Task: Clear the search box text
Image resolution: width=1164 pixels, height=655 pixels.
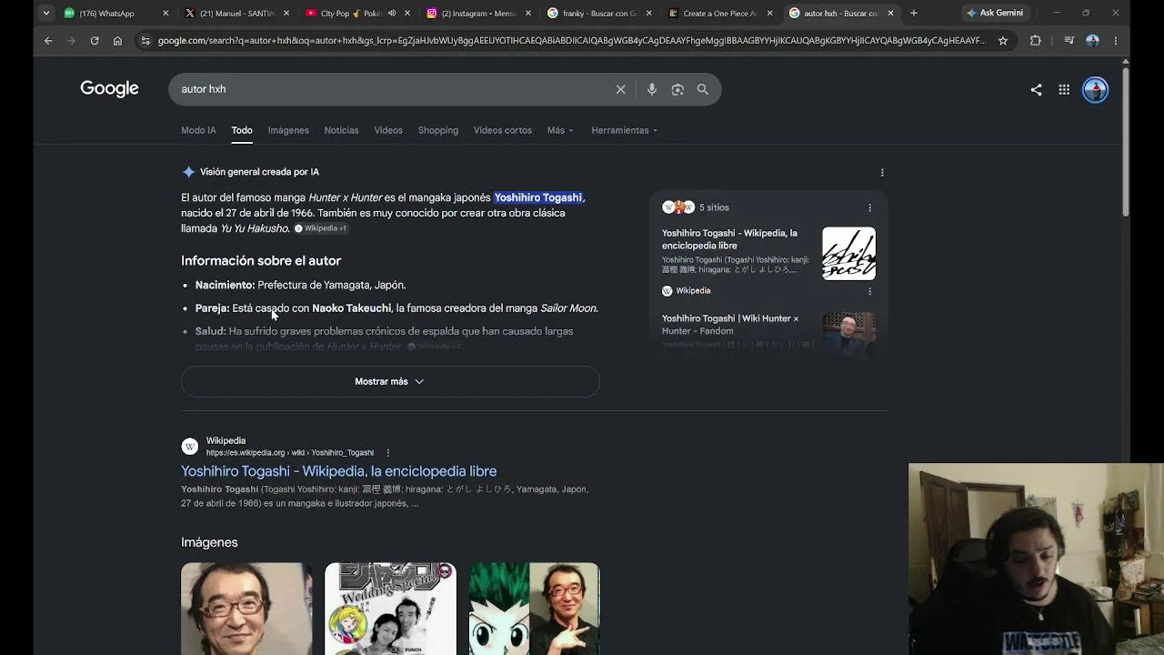Action: coord(620,89)
